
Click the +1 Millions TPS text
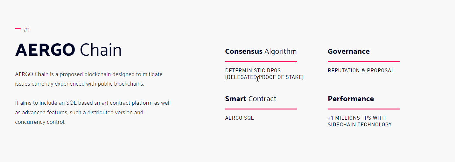[356, 118]
